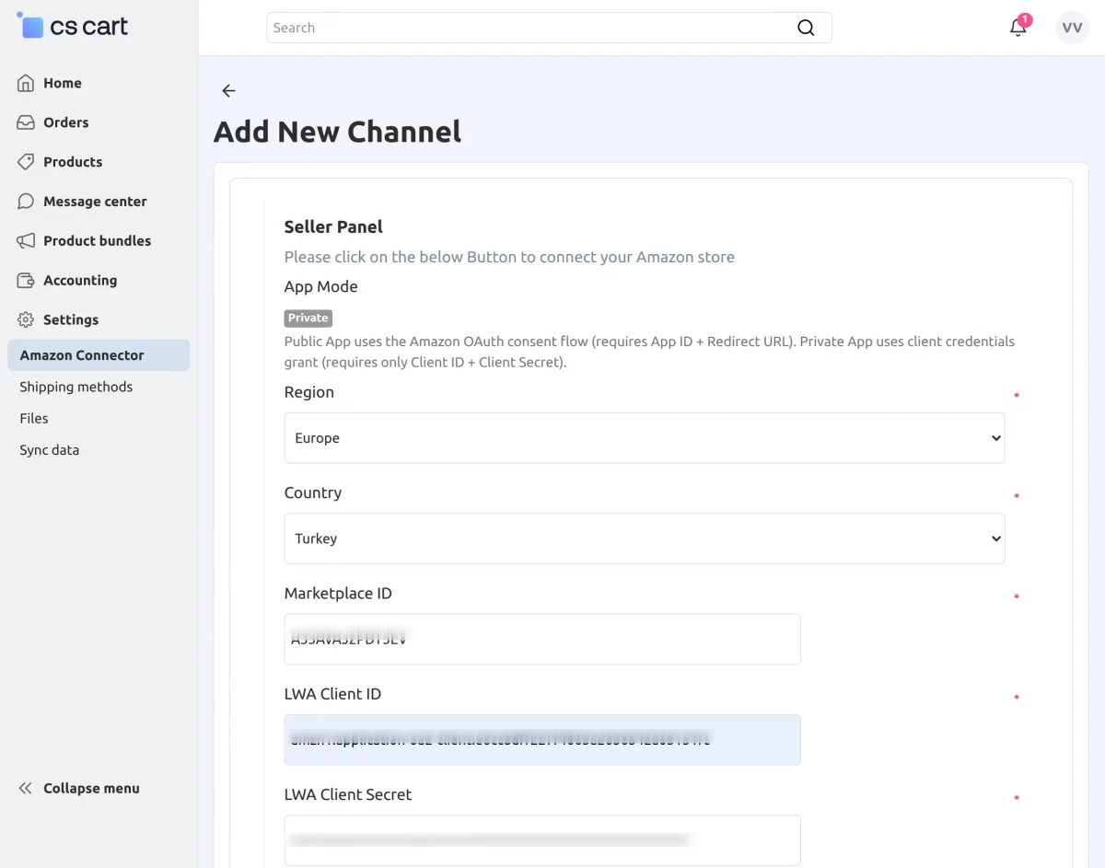Focus the Search field
Image resolution: width=1105 pixels, height=868 pixels.
549,28
